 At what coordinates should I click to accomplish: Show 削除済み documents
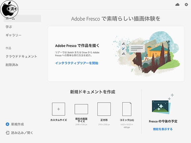click(x=12, y=65)
